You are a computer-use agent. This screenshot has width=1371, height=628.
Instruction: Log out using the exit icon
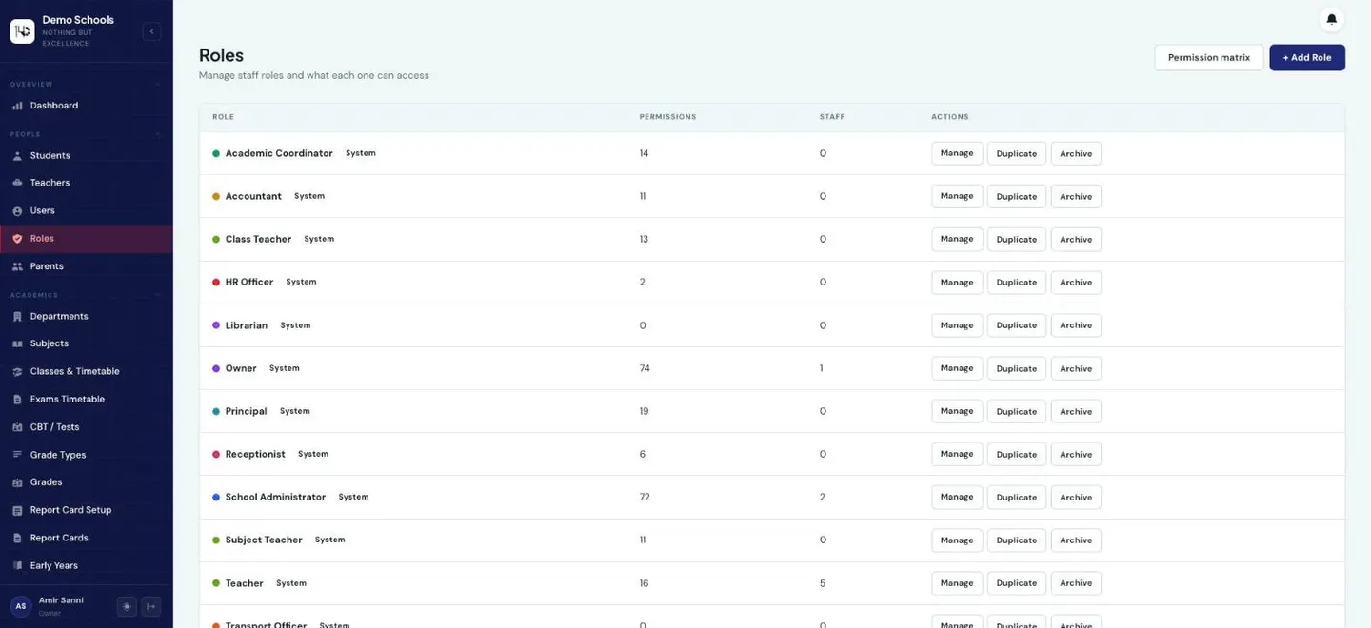tap(151, 606)
